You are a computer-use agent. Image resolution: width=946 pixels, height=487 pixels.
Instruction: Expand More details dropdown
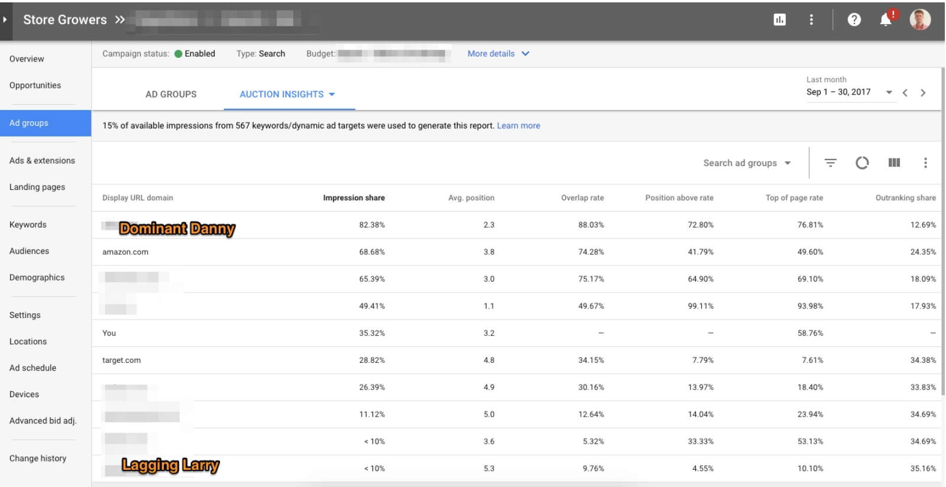coord(498,53)
